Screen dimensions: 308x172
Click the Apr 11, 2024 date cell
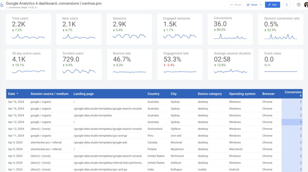[x=16, y=136]
